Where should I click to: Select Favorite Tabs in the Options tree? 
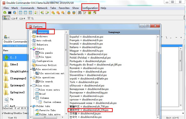tap(47, 110)
